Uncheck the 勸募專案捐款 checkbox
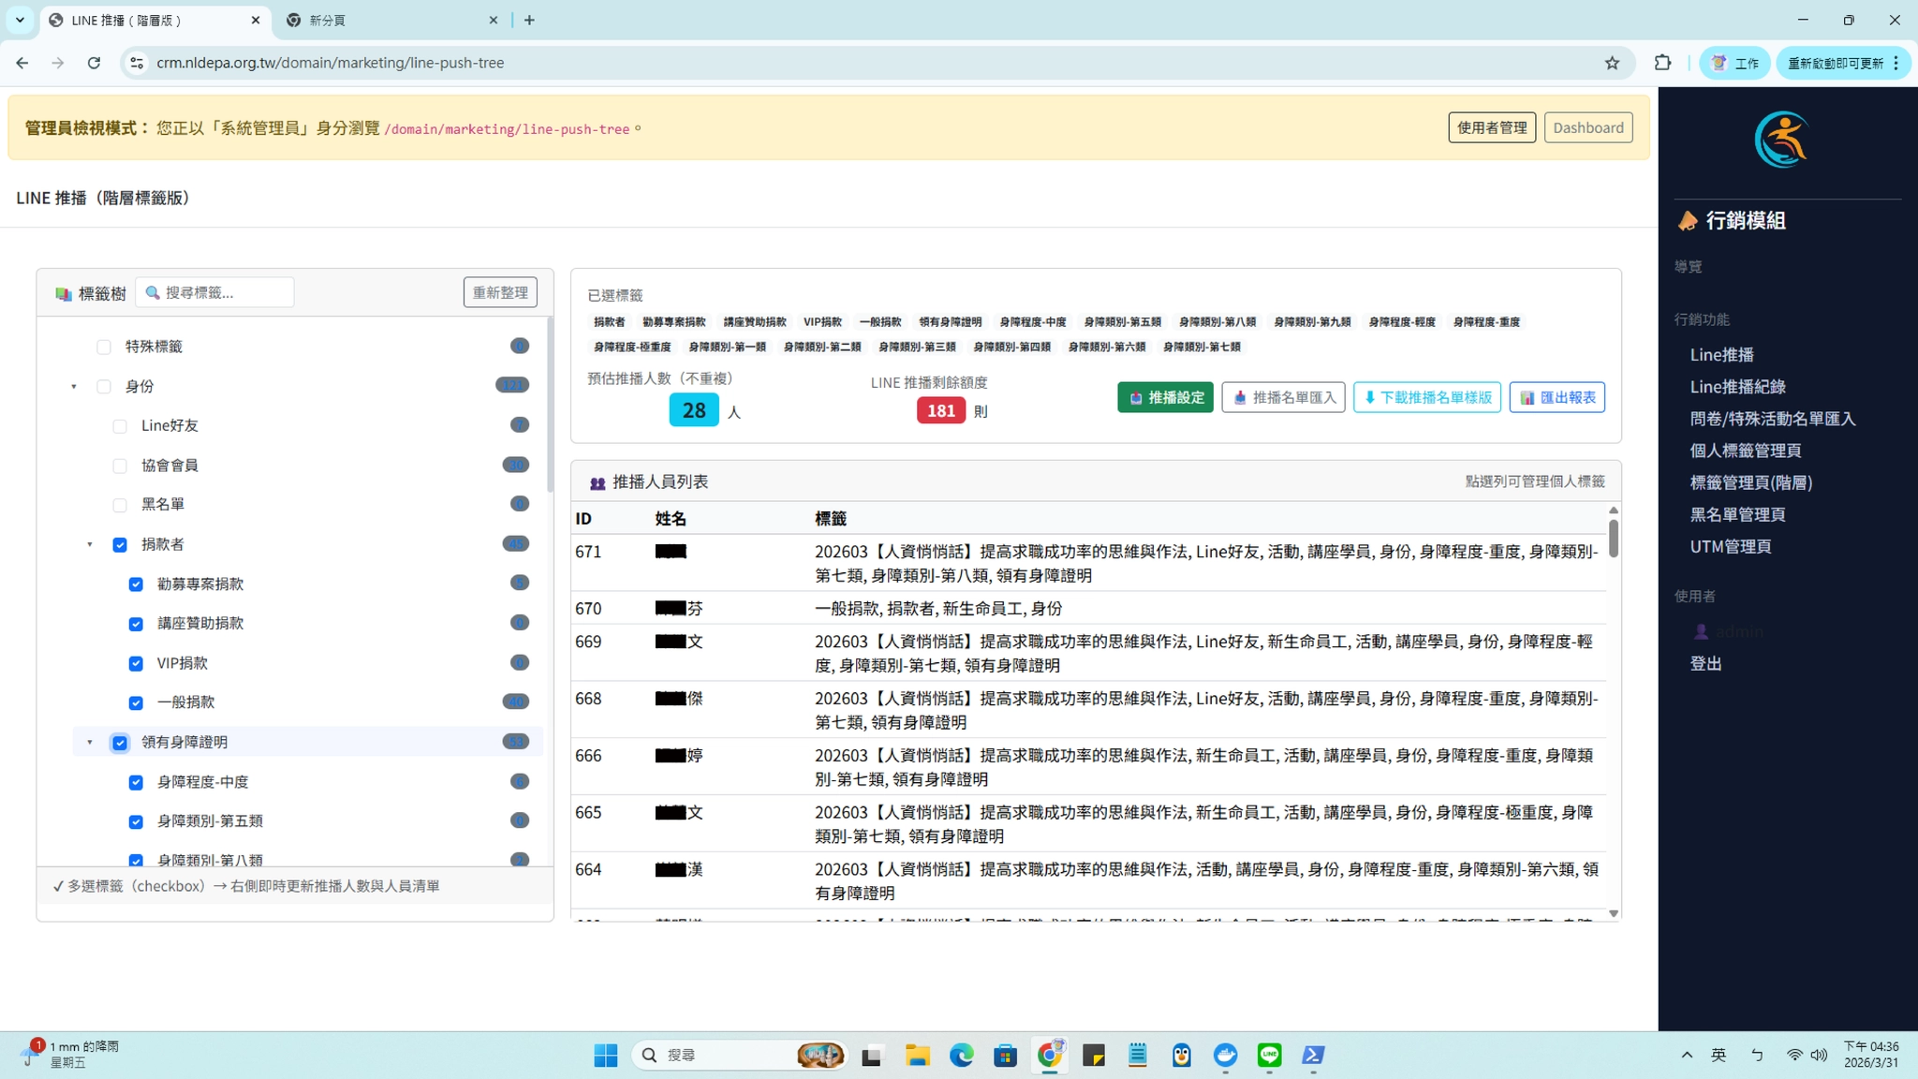Image resolution: width=1918 pixels, height=1079 pixels. tap(136, 584)
